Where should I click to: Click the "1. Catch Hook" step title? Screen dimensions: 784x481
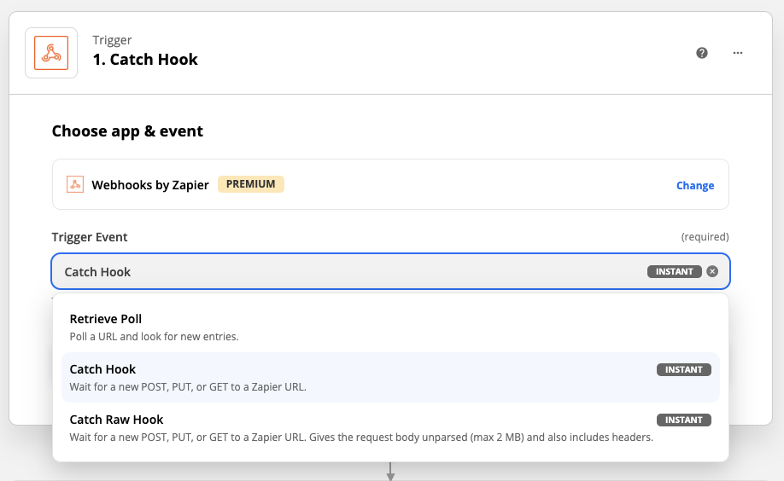coord(145,60)
